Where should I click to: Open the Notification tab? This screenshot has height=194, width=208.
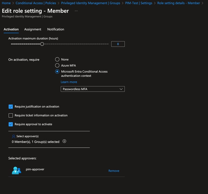(56, 29)
